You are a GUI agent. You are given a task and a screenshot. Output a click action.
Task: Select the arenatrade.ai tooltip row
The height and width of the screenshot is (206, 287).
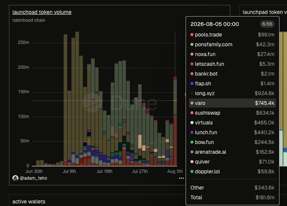point(233,152)
